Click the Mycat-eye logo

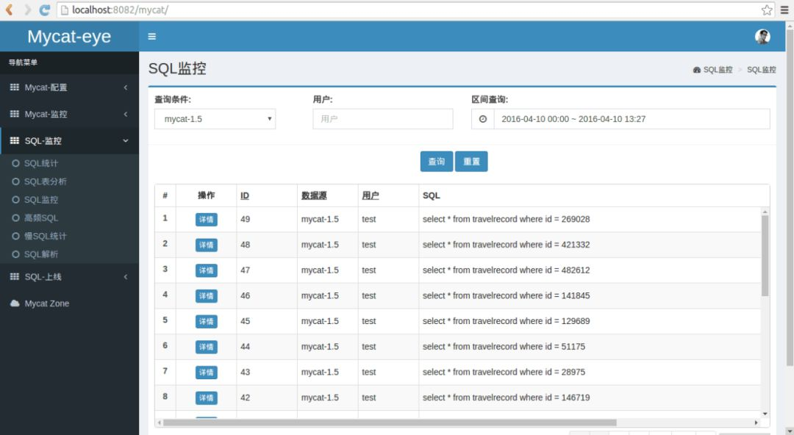tap(69, 37)
